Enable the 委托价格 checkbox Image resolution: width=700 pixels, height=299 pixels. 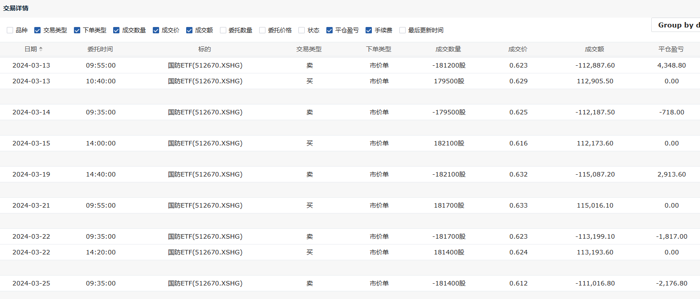click(262, 30)
